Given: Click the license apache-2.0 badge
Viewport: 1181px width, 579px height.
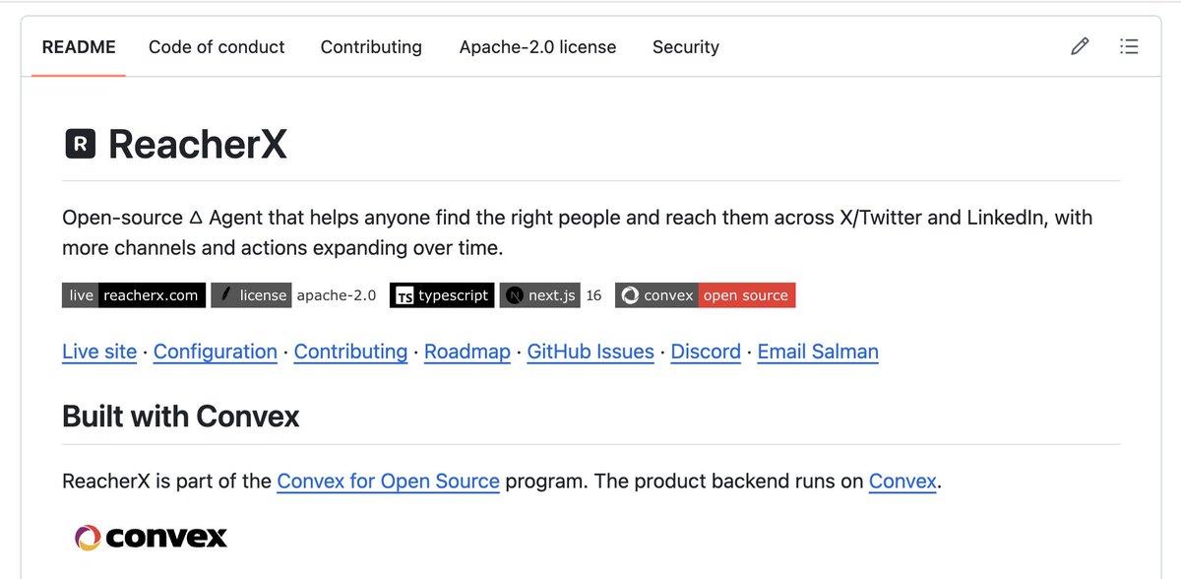Looking at the screenshot, I should 295,295.
